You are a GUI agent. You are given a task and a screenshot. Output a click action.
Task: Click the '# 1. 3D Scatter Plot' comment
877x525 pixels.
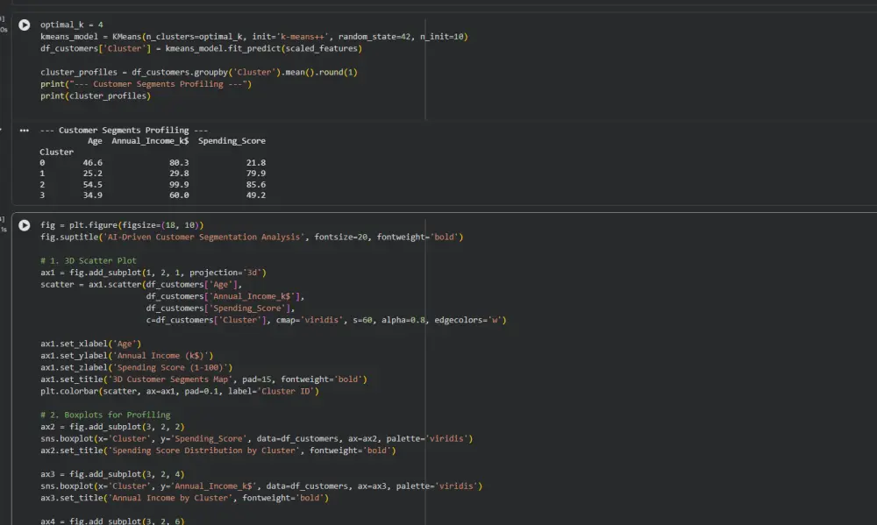tap(88, 260)
